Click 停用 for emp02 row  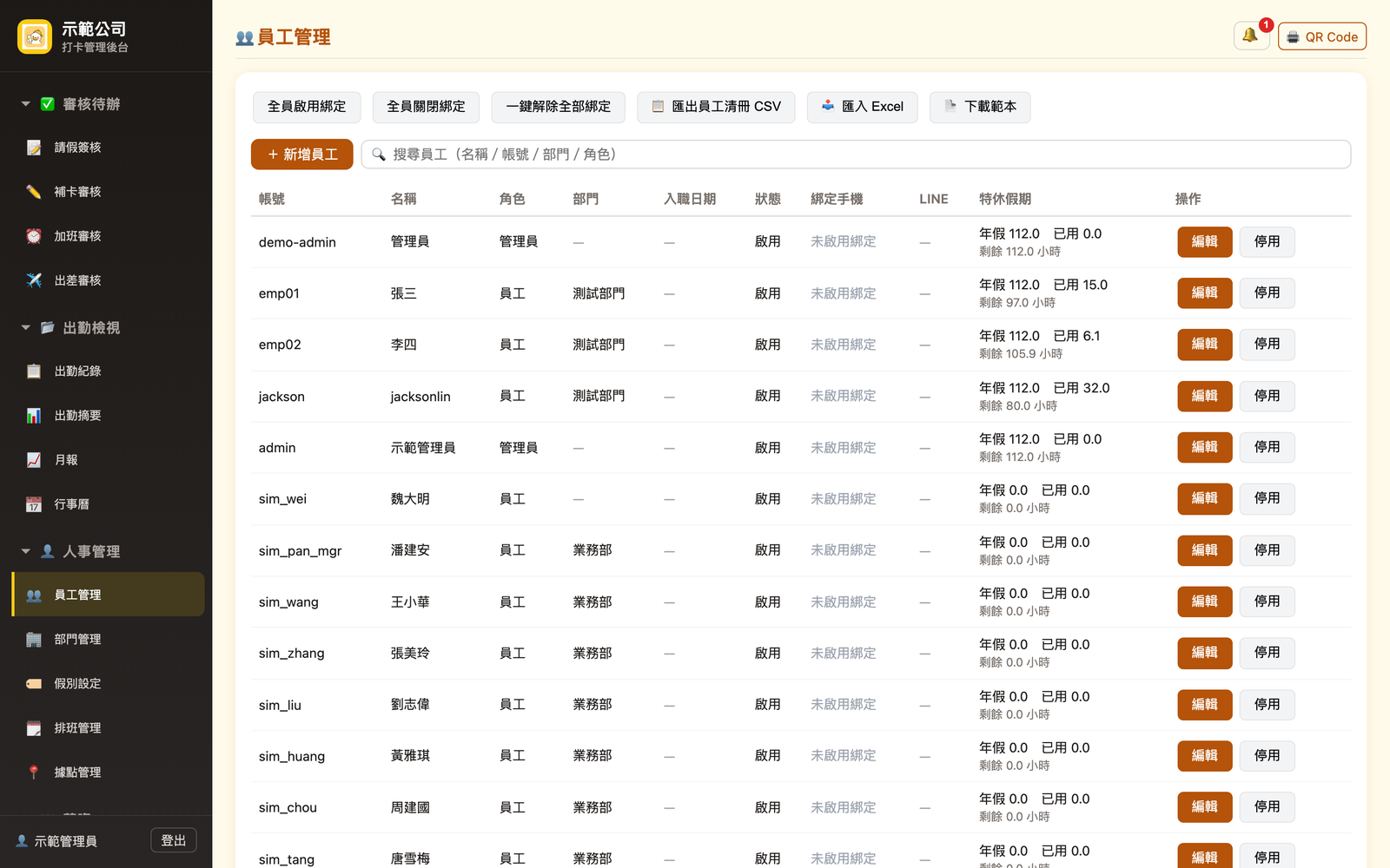click(1268, 345)
